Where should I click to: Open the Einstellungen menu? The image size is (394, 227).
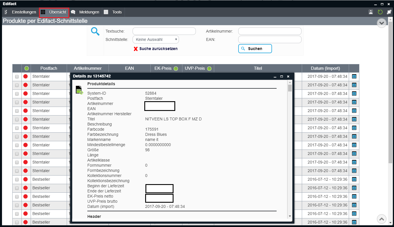(21, 12)
